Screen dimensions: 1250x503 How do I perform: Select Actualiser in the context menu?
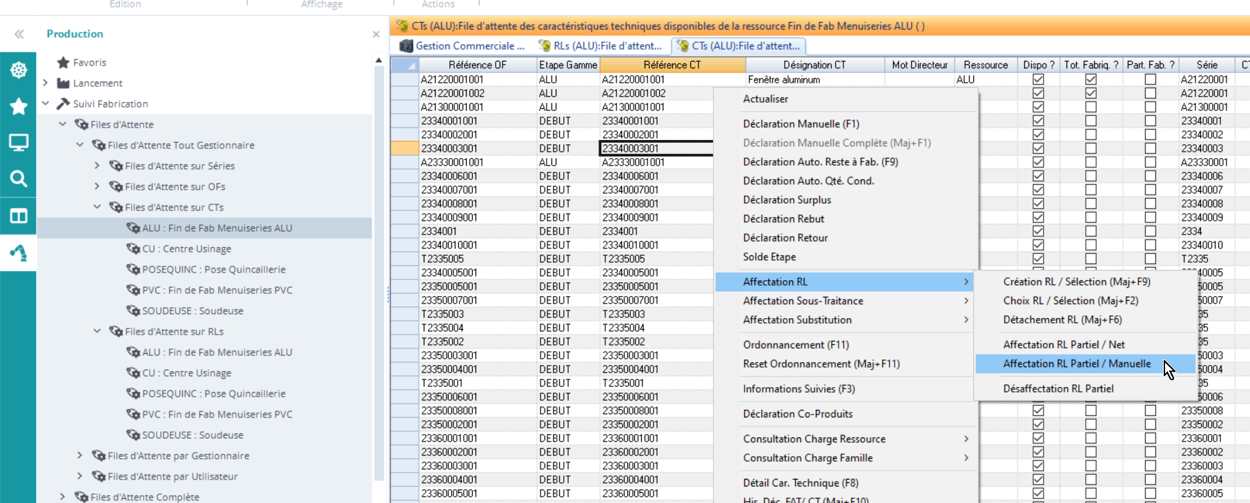[x=765, y=99]
